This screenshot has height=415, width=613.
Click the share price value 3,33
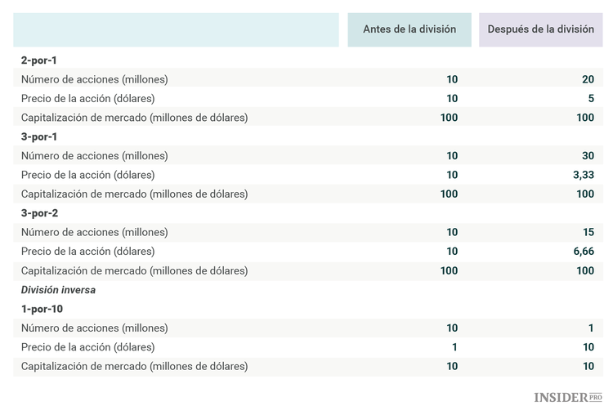584,175
